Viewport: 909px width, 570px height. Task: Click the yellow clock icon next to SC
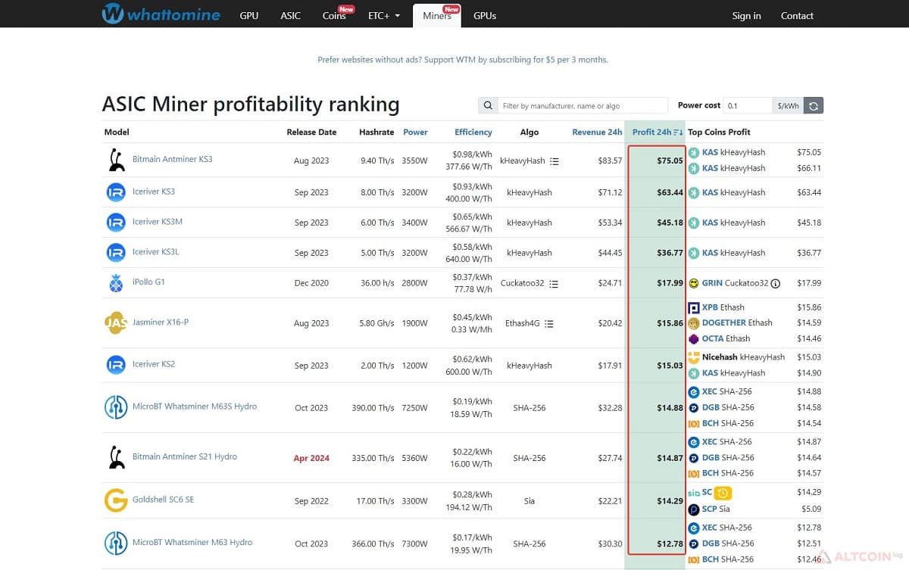[723, 493]
